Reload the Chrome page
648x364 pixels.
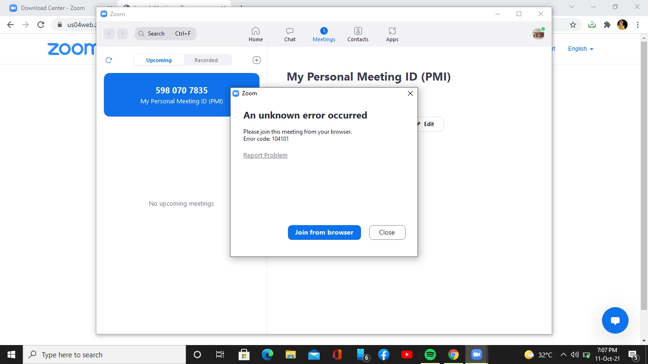click(41, 25)
